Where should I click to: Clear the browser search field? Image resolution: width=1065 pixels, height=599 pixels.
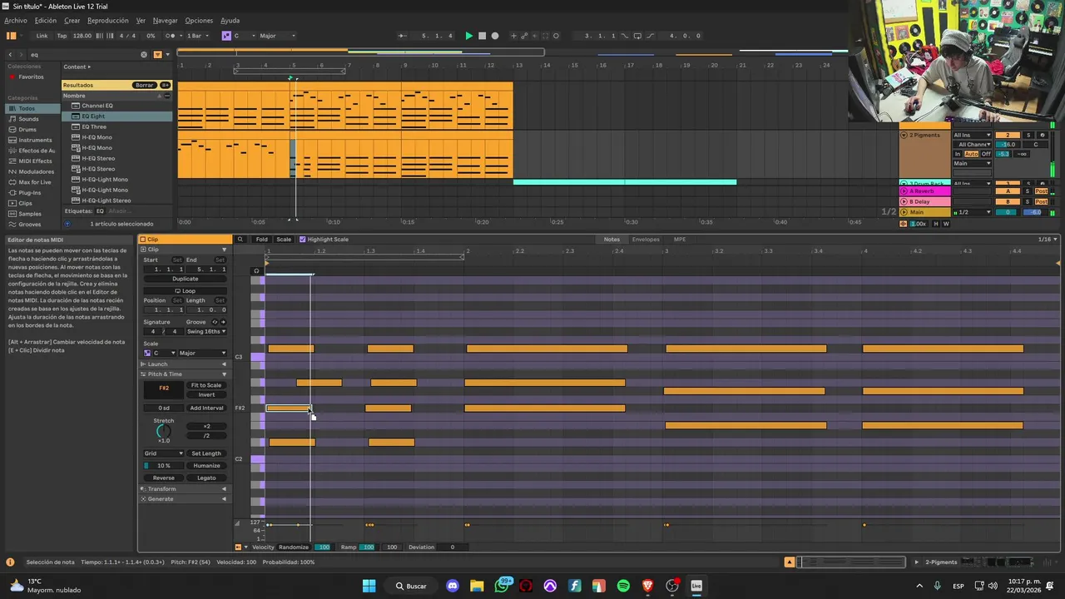point(144,54)
